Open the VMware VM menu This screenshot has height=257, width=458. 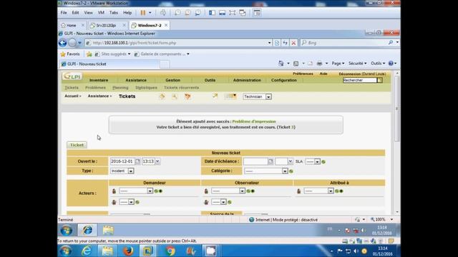tap(101, 13)
